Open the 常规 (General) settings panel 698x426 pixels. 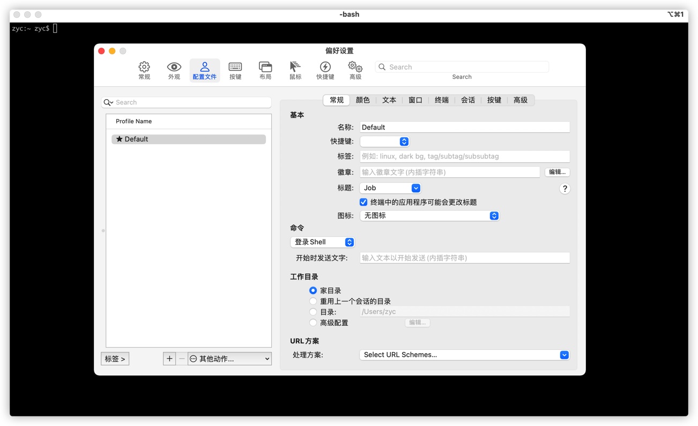(x=144, y=70)
